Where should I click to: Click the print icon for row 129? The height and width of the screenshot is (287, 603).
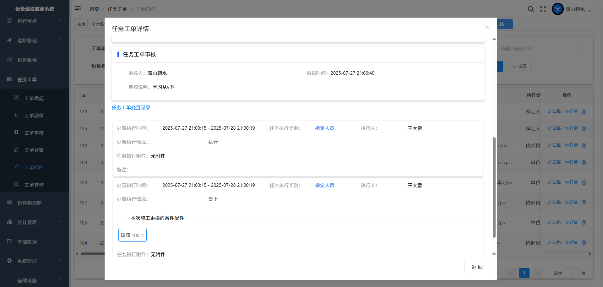coord(584,111)
